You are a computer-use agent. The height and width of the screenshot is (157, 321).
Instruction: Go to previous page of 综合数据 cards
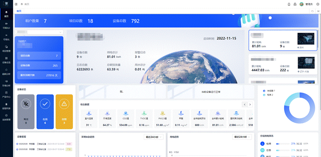tap(244, 104)
